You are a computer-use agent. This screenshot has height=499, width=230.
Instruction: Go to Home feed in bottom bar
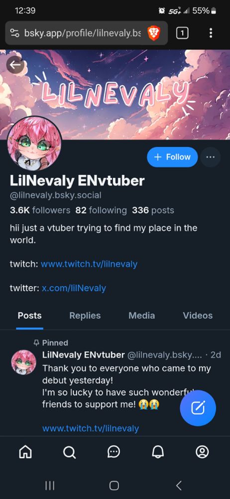pos(25,452)
